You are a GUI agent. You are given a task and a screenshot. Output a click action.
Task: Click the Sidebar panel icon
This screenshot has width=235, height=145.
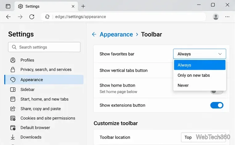point(13,89)
